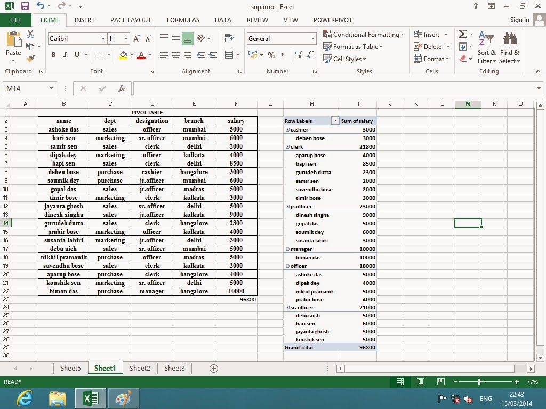Image resolution: width=546 pixels, height=409 pixels.
Task: Click the vertical scrollbar down arrow
Action: click(x=540, y=357)
